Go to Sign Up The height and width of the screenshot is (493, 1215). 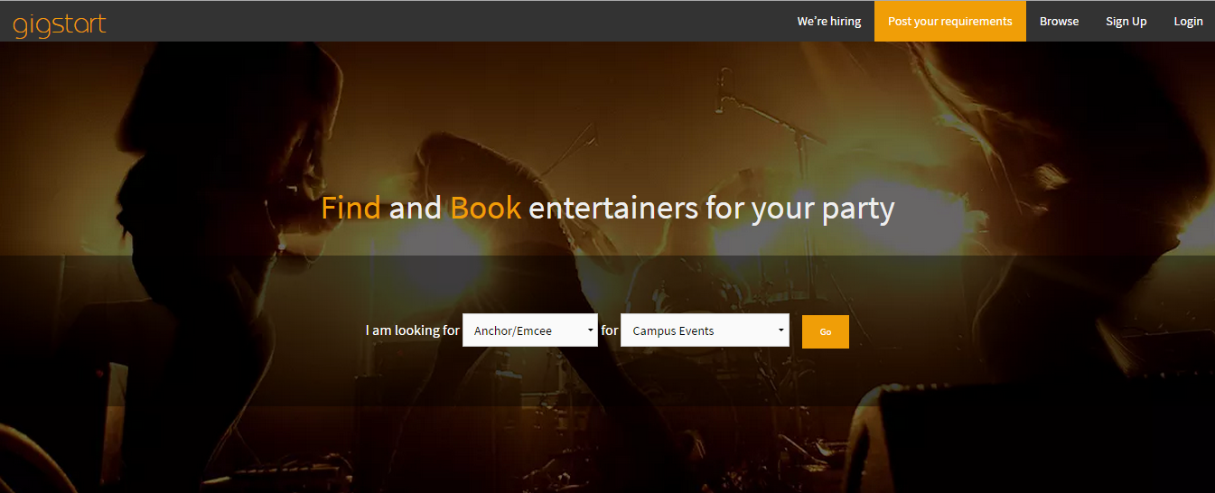tap(1126, 22)
